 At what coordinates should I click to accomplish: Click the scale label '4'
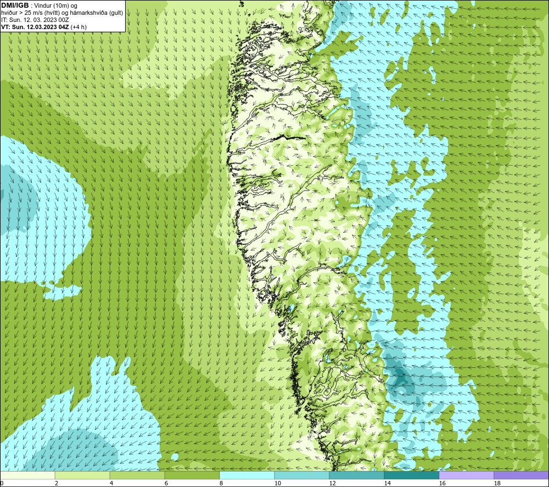(x=111, y=483)
